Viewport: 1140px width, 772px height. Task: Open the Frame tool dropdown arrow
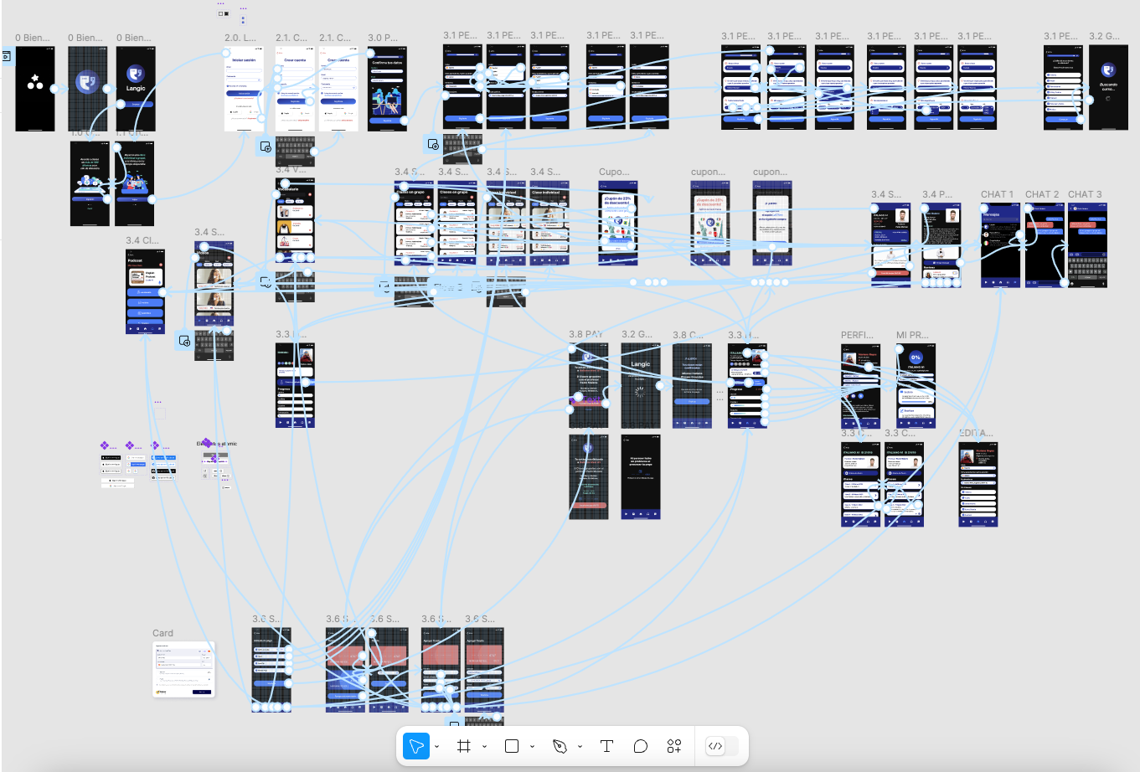(x=484, y=747)
